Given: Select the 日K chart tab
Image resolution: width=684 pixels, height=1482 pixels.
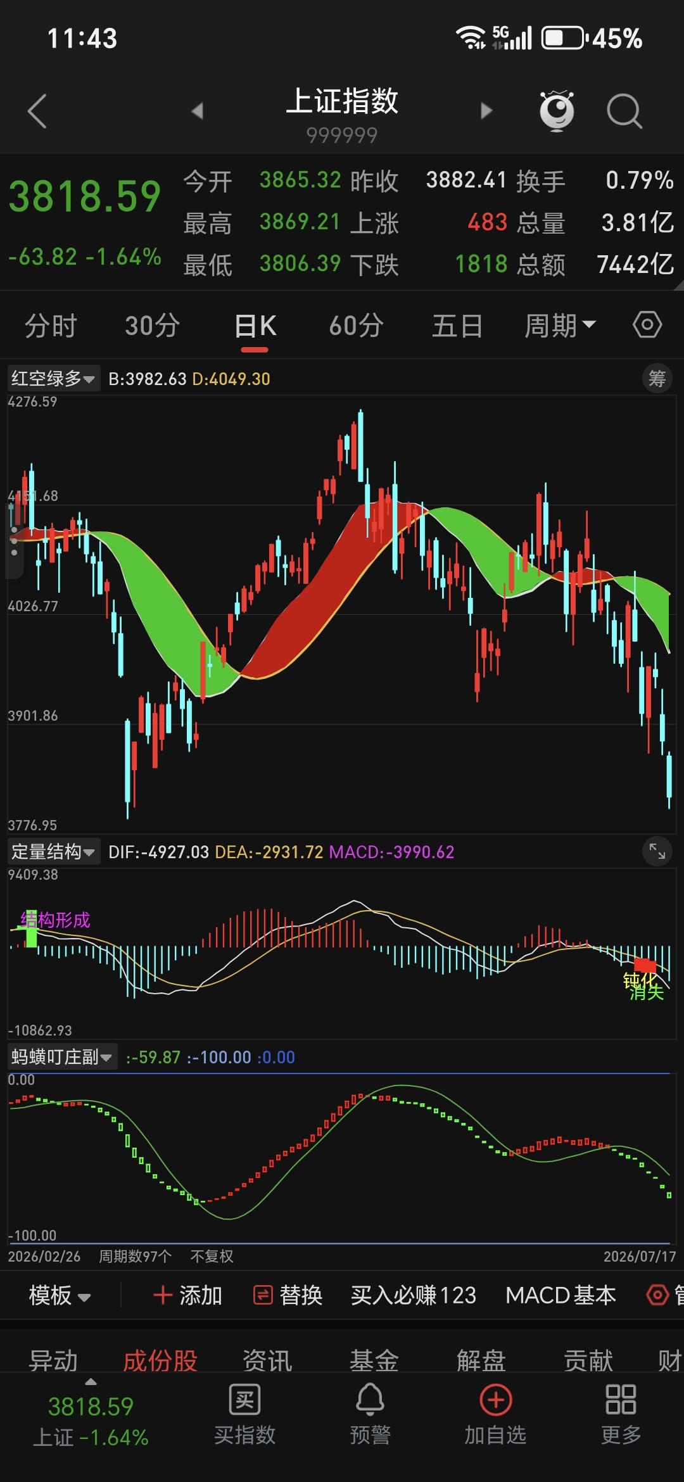Looking at the screenshot, I should tap(255, 326).
